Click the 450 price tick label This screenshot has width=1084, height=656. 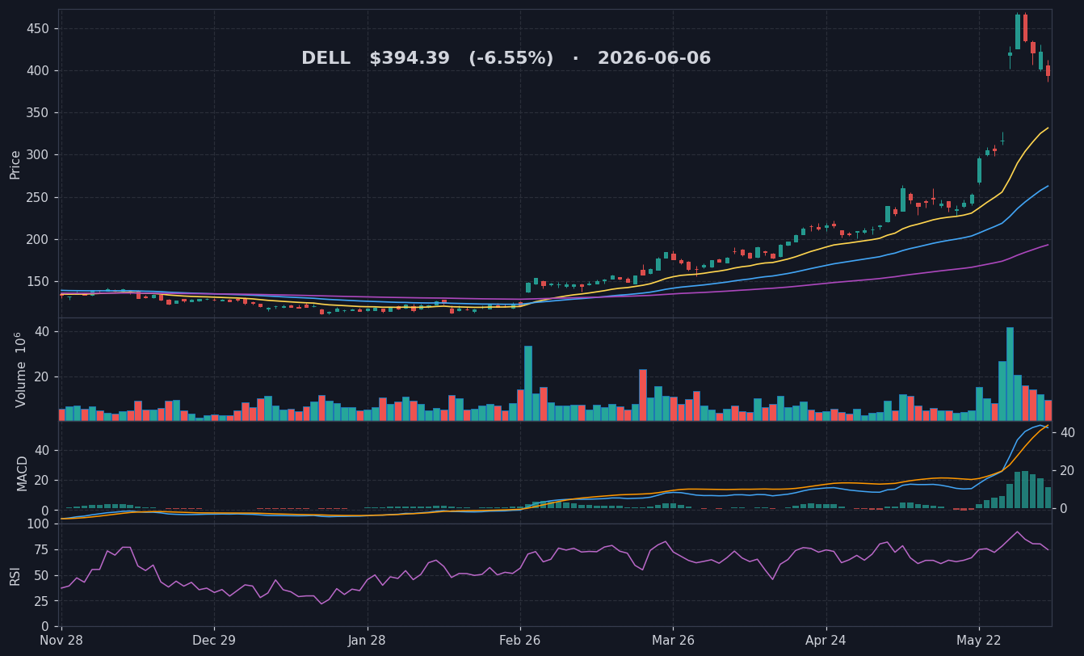click(39, 28)
